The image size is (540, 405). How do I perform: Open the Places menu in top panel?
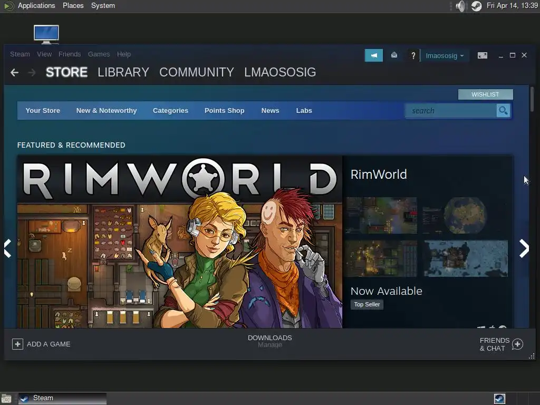pyautogui.click(x=73, y=5)
